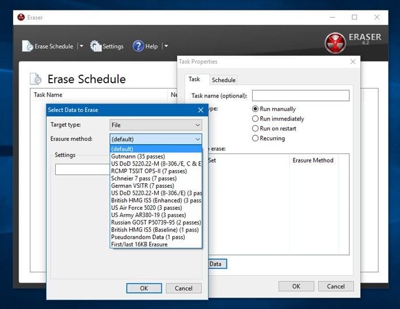Choose German VSITR (7 passes)
This screenshot has height=309, width=400.
pyautogui.click(x=156, y=186)
